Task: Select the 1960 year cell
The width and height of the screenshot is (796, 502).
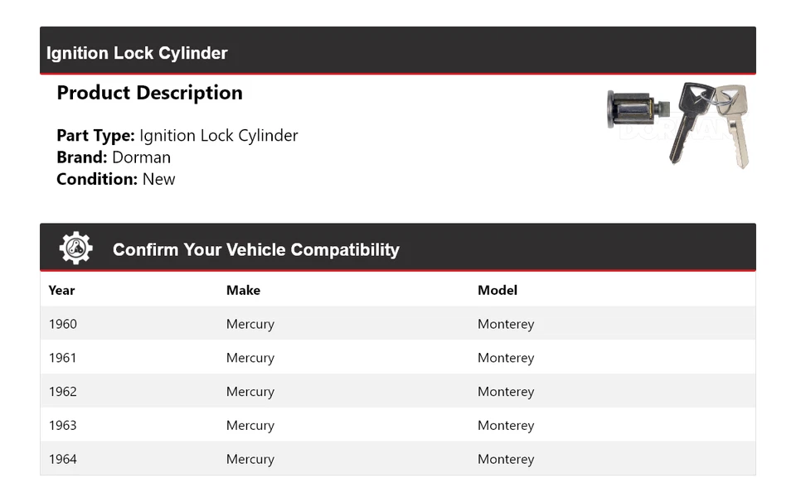Action: point(63,324)
